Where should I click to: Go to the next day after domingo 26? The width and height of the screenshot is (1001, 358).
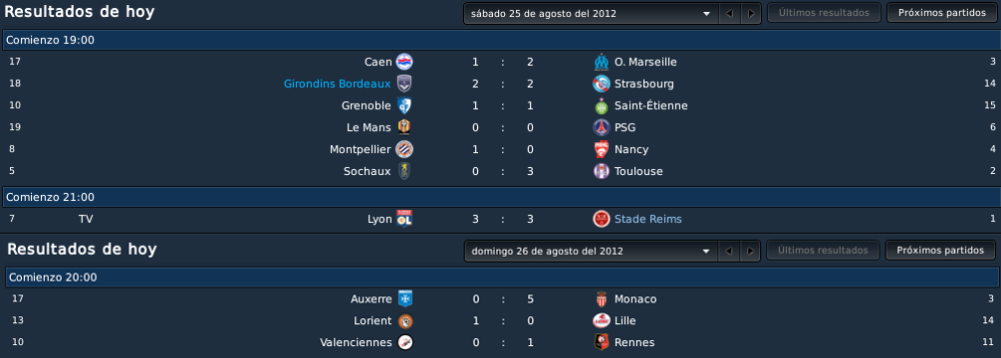[751, 251]
